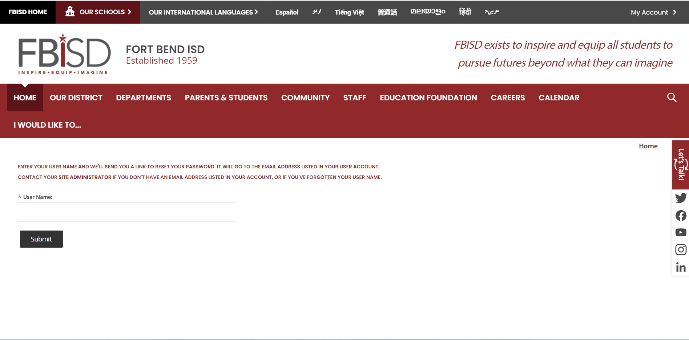Image resolution: width=689 pixels, height=340 pixels.
Task: Open the Facebook social link
Action: pos(681,216)
